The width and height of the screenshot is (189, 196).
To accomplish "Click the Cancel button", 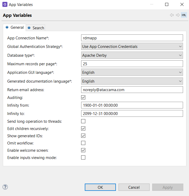I will [134, 187].
